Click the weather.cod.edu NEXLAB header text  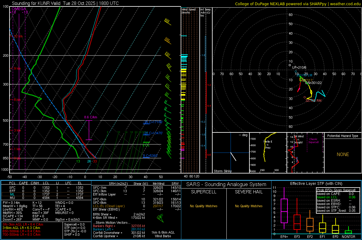(298, 4)
